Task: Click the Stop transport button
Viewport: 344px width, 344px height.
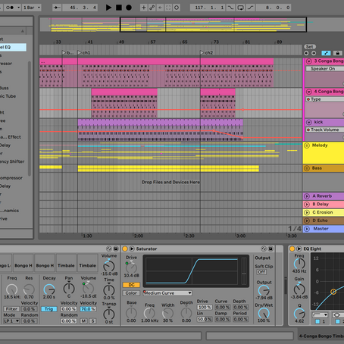Action: point(119,8)
